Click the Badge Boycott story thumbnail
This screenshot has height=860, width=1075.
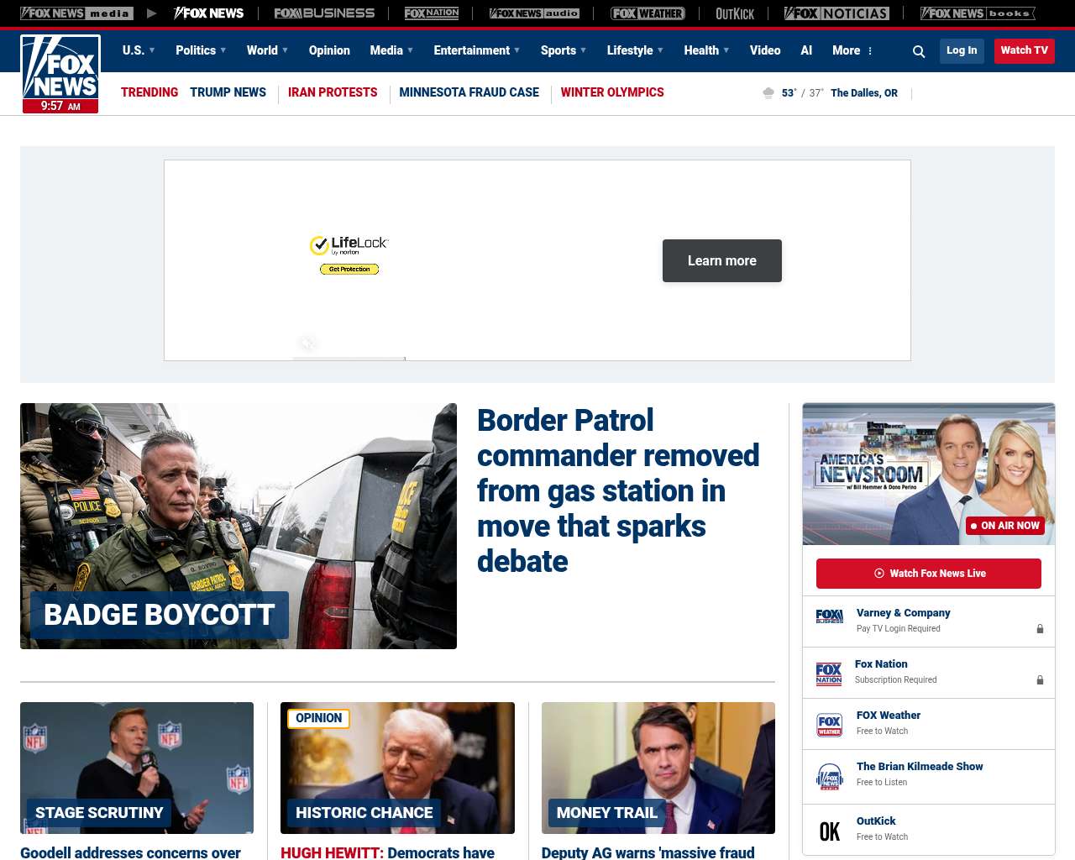click(x=239, y=526)
